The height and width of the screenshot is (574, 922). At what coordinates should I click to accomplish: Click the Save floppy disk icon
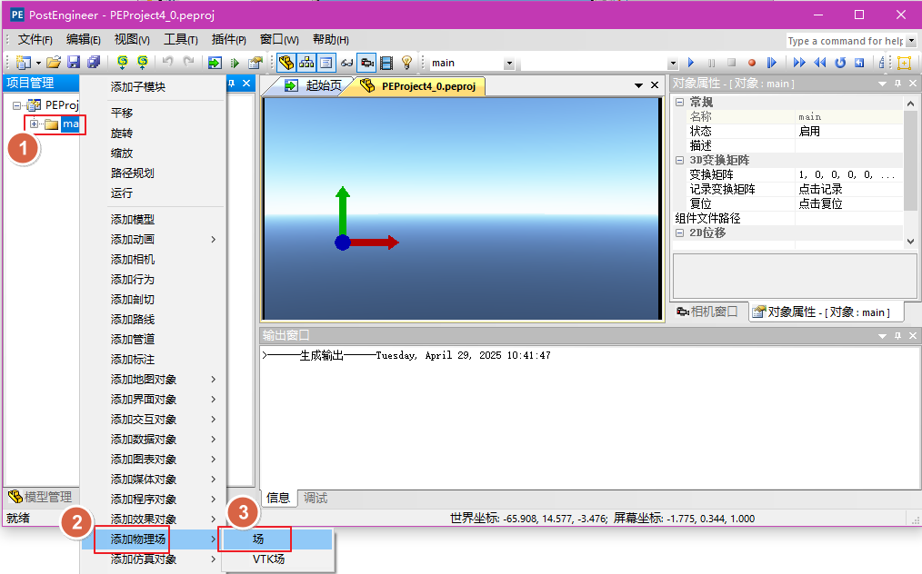[x=74, y=63]
